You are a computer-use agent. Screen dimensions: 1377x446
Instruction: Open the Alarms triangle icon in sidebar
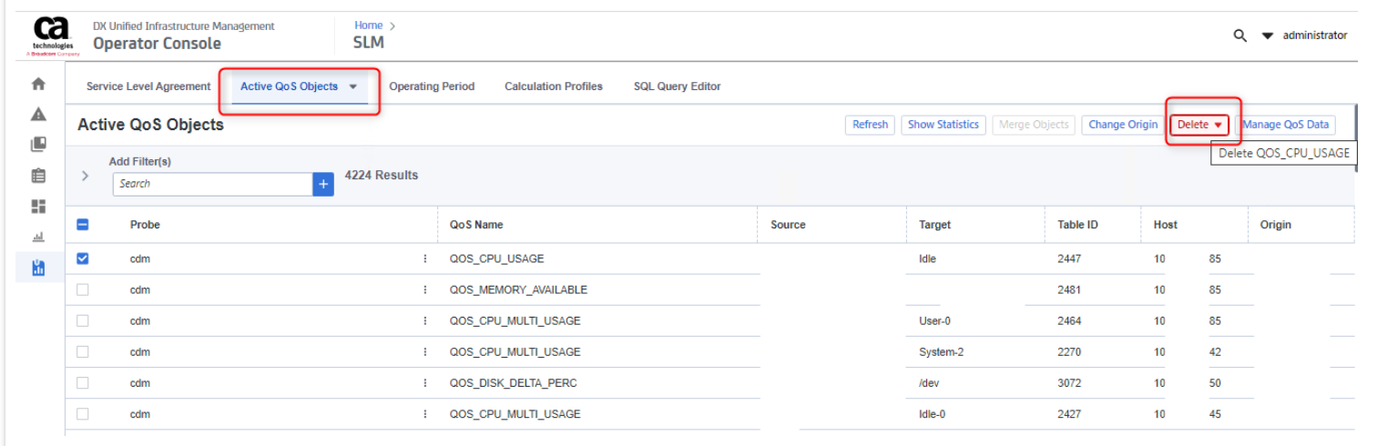(38, 114)
